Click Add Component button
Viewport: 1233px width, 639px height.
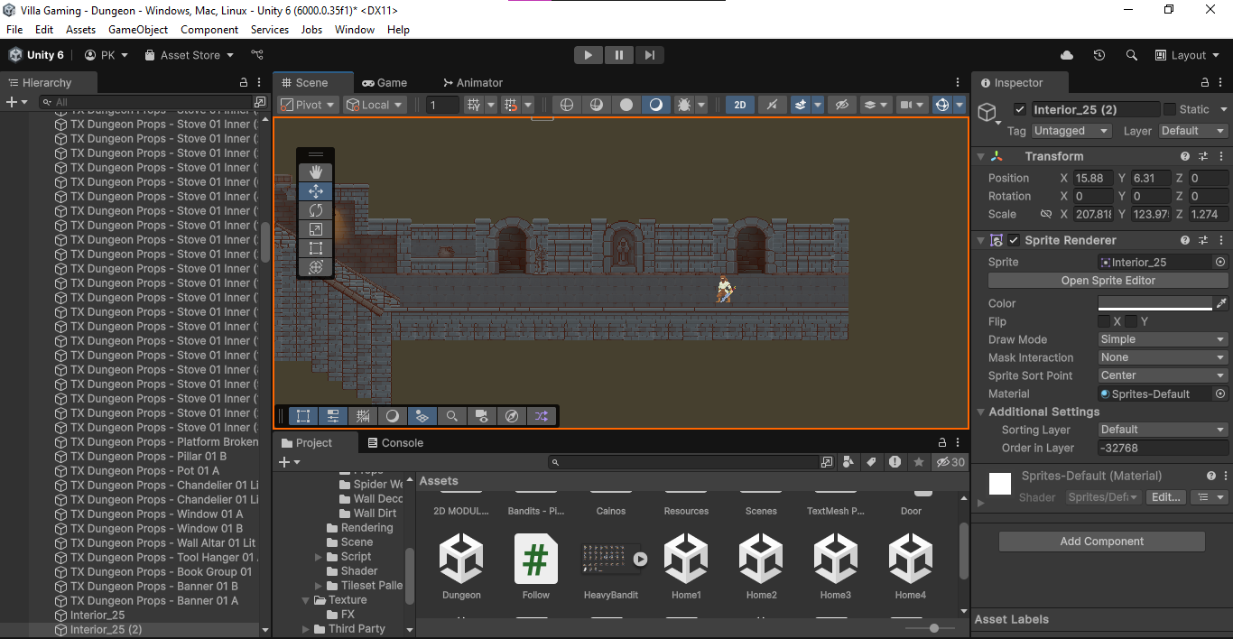coord(1101,542)
